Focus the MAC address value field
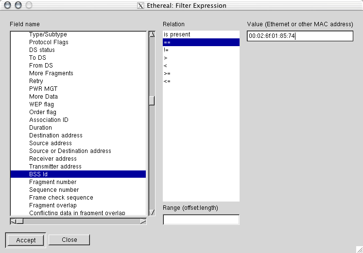Screen dimensions: 363x253 pos(300,36)
